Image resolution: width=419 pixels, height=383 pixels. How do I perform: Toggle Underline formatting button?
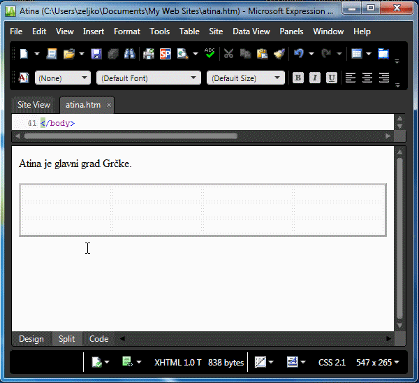click(x=331, y=78)
